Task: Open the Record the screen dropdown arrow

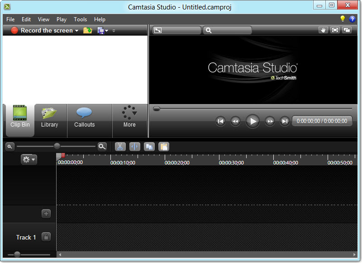Action: tap(77, 31)
